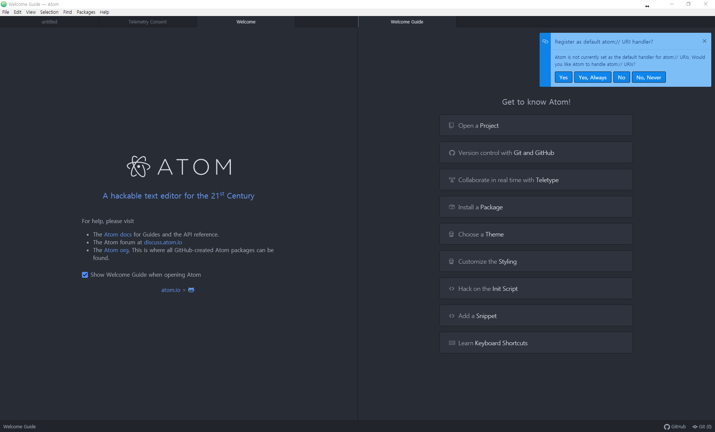This screenshot has width=715, height=432.
Task: Expand the Choose a Theme section
Action: pos(536,234)
